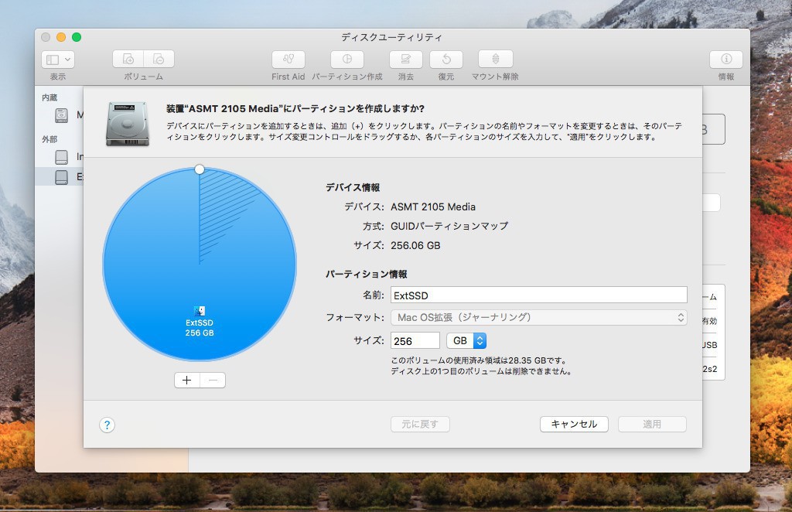This screenshot has height=512, width=792.
Task: Click the 元に戻す revert button
Action: [x=420, y=424]
